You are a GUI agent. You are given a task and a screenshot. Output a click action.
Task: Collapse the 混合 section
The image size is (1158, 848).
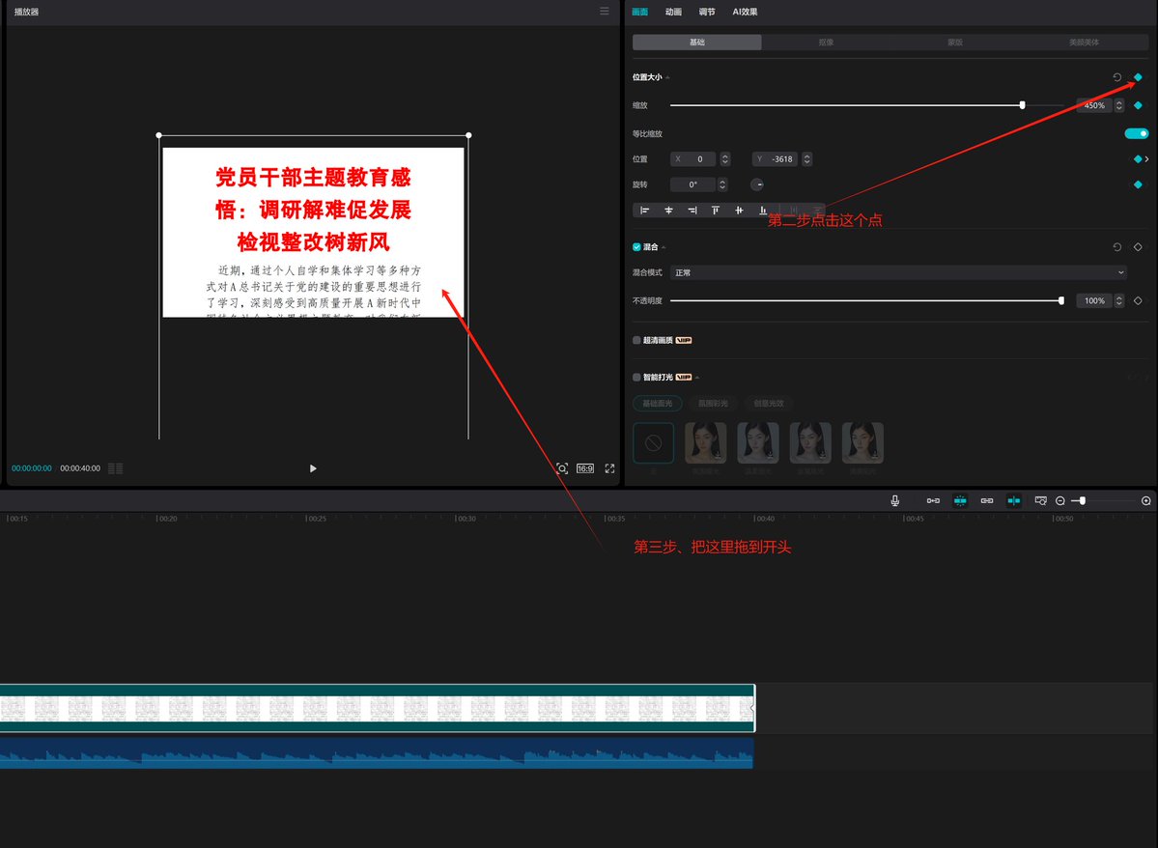click(664, 247)
